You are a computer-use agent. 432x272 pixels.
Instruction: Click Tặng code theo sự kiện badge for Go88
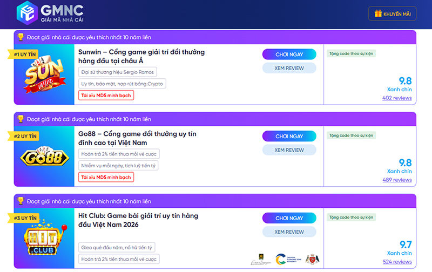pyautogui.click(x=350, y=135)
